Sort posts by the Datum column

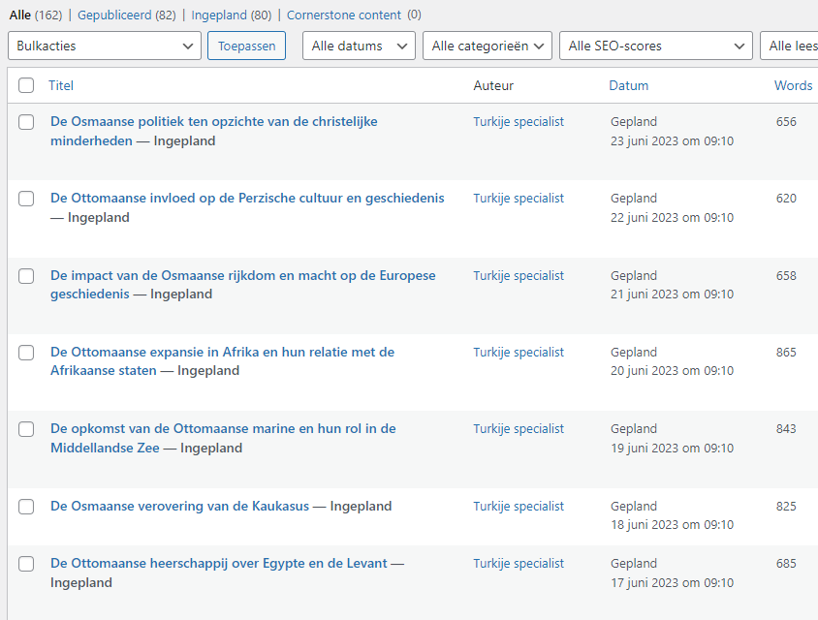click(x=629, y=85)
